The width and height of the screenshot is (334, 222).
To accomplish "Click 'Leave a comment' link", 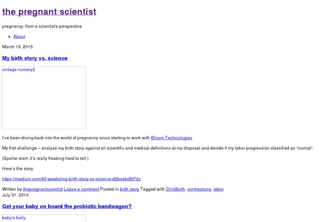I will [x=81, y=189].
